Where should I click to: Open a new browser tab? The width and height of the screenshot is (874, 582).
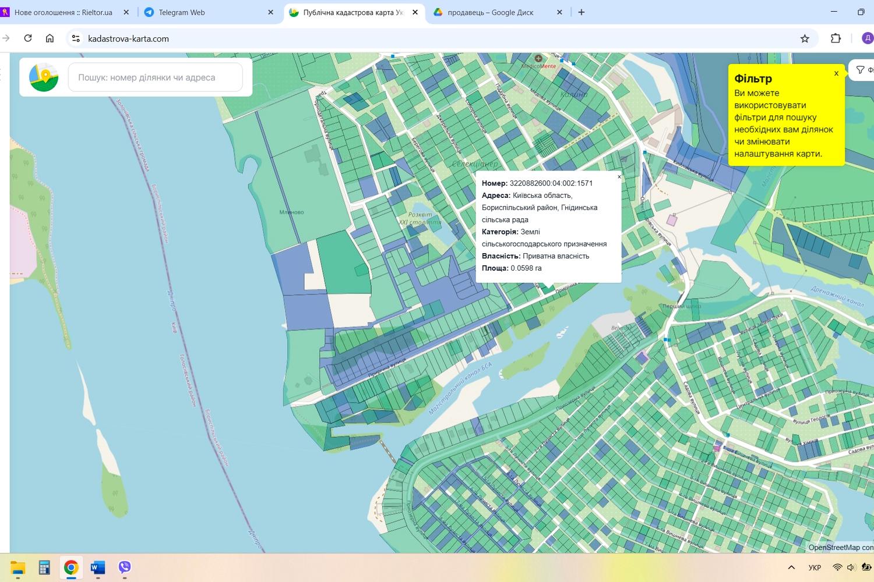[582, 12]
